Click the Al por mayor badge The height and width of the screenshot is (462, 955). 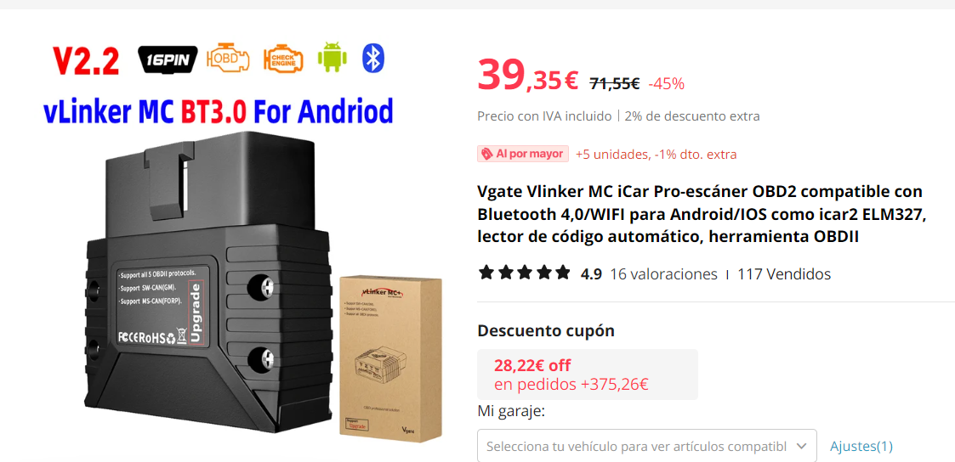coord(523,155)
